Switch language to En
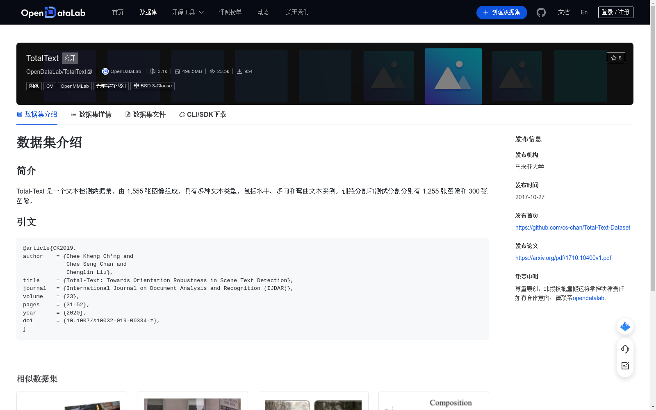The image size is (656, 410). click(584, 12)
